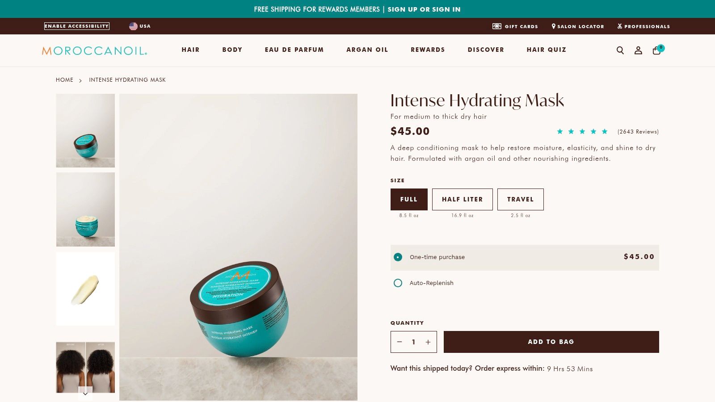Viewport: 715px width, 402px height.
Task: Click the Professionals scissors icon
Action: point(620,26)
